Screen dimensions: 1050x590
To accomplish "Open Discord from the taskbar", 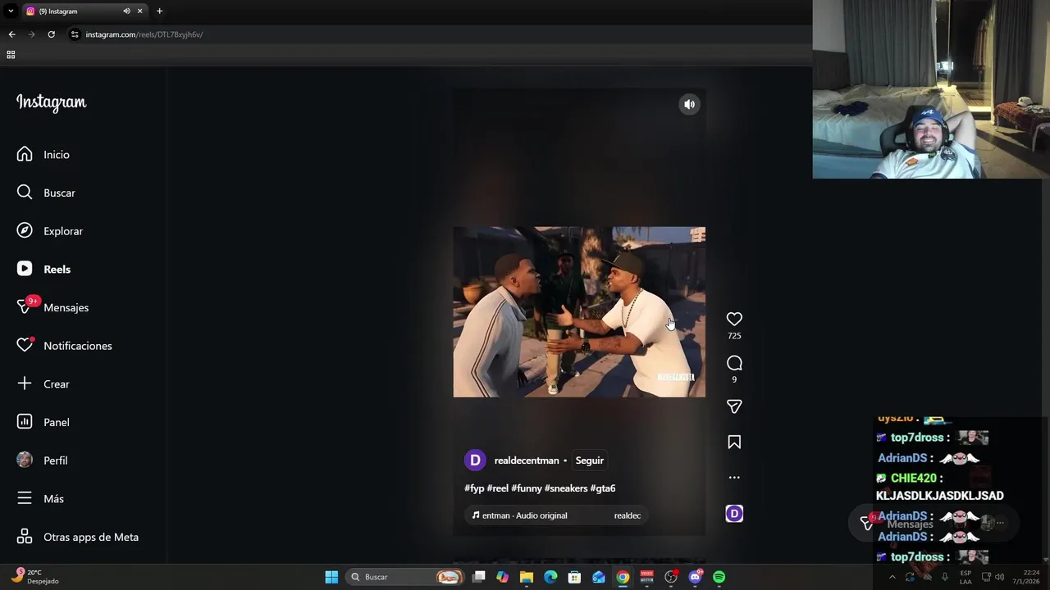I will (x=696, y=577).
